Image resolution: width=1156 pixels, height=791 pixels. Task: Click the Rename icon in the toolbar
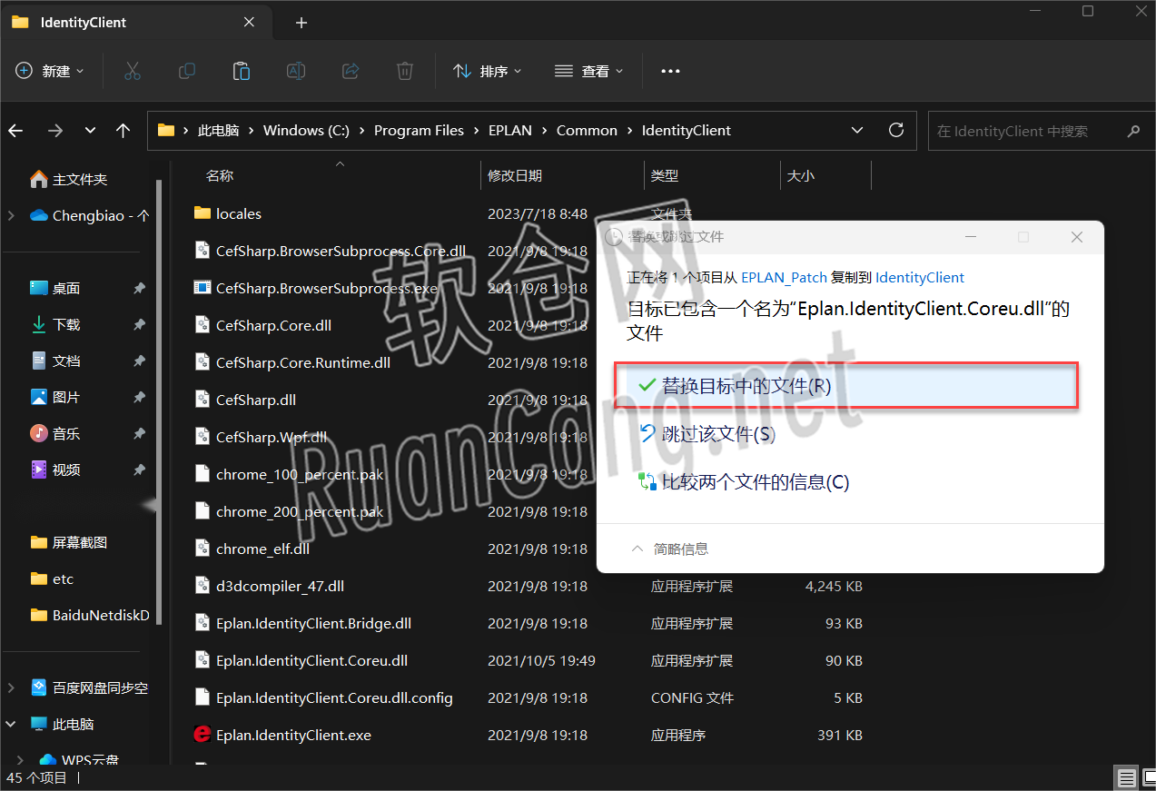tap(295, 70)
